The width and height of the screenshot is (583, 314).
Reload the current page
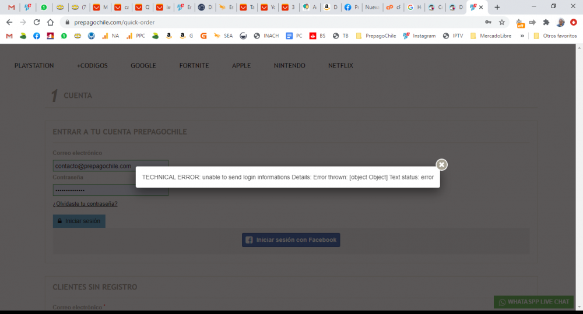(x=36, y=22)
